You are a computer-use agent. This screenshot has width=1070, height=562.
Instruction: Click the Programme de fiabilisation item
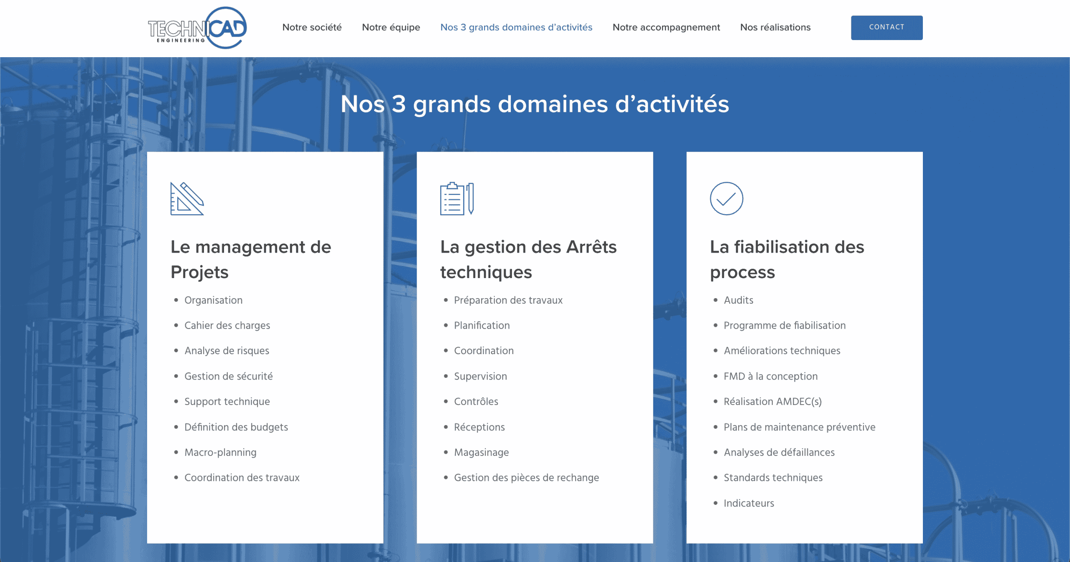pyautogui.click(x=784, y=325)
